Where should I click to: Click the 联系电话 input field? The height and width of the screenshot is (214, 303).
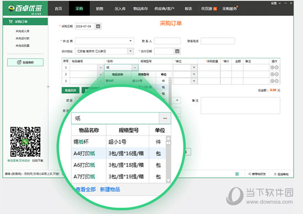pyautogui.click(x=218, y=41)
